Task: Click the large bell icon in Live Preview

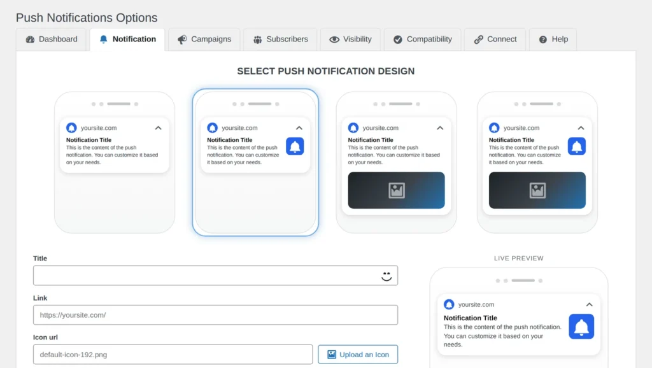Action: 581,327
